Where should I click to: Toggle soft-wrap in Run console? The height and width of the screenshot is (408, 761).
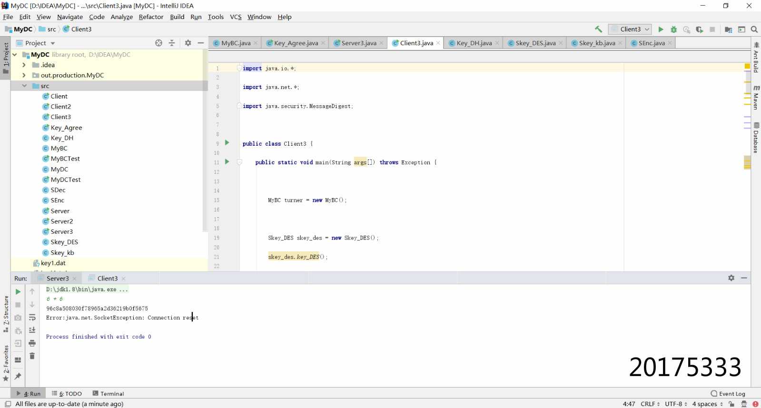pyautogui.click(x=32, y=318)
